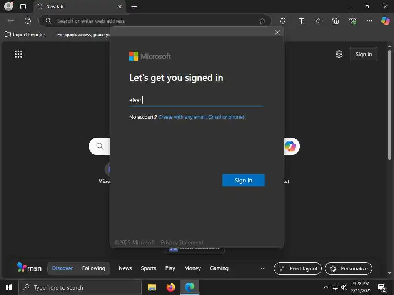Open Privacy Statement link in dialog
The height and width of the screenshot is (295, 394).
182,242
